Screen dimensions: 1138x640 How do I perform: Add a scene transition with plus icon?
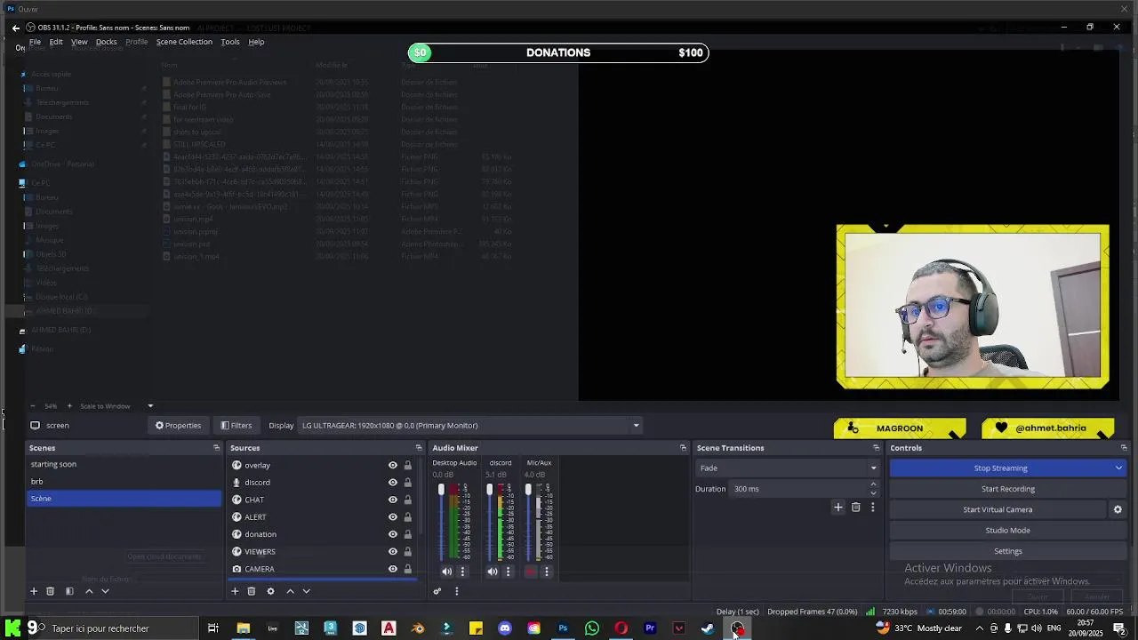coord(837,507)
